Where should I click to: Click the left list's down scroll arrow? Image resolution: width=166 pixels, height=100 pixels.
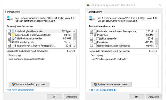point(74,47)
